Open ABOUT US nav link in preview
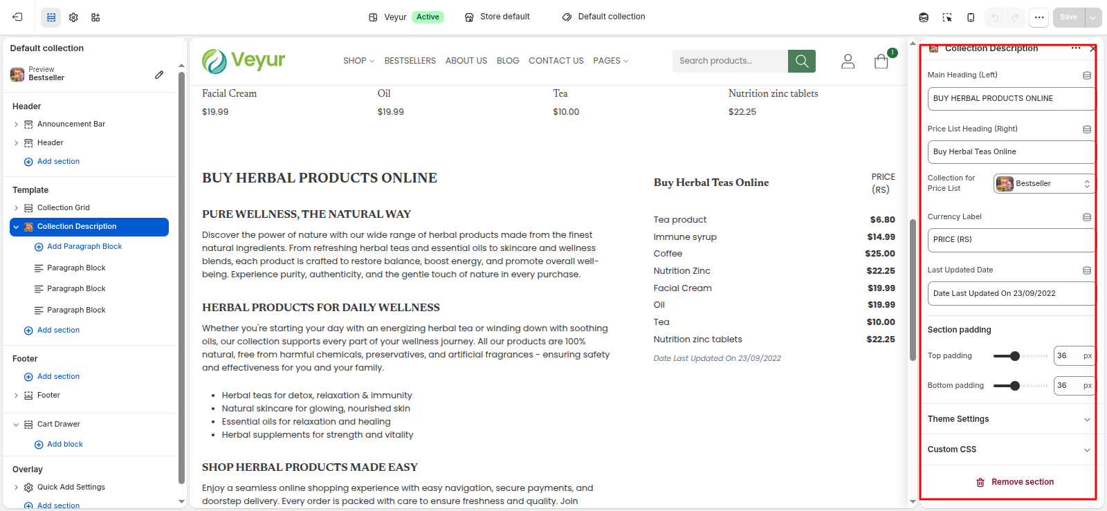 point(466,61)
